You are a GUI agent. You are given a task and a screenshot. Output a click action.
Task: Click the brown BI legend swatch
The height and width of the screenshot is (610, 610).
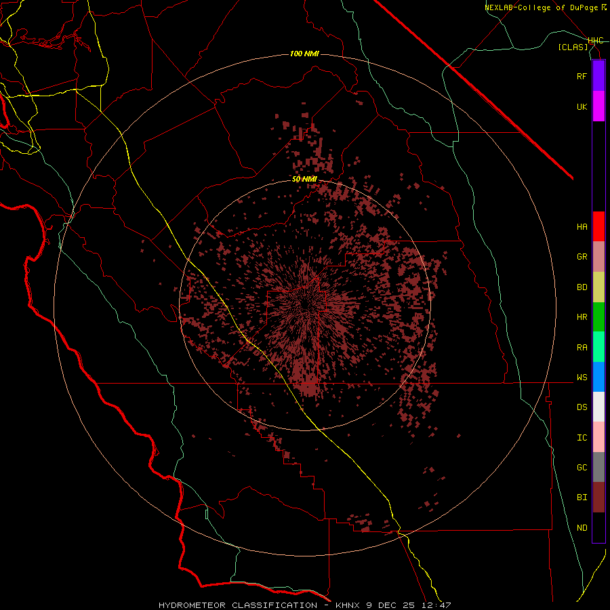pyautogui.click(x=598, y=497)
